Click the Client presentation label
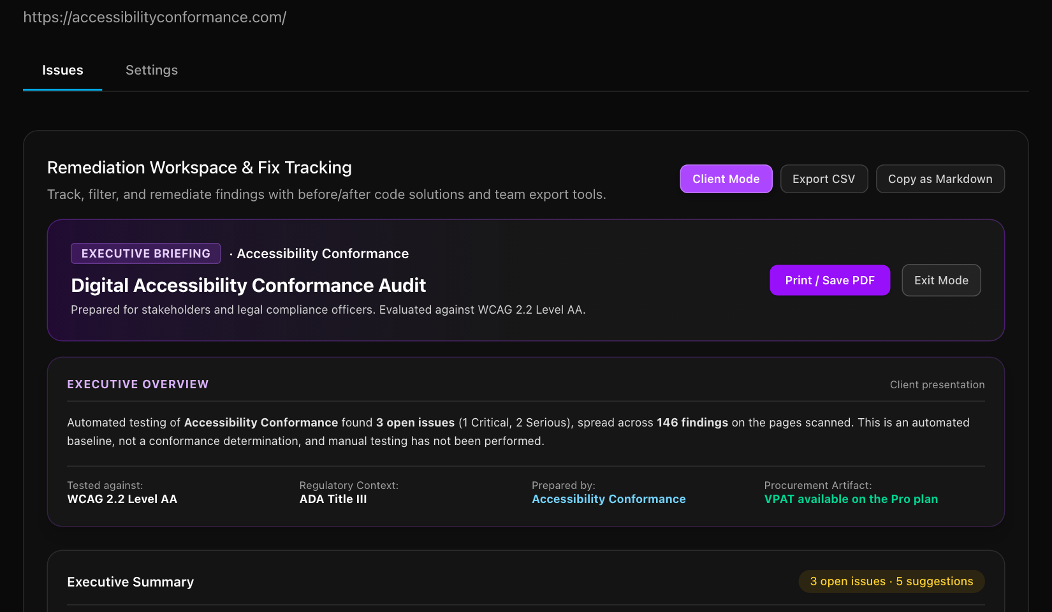The image size is (1052, 612). click(x=937, y=385)
